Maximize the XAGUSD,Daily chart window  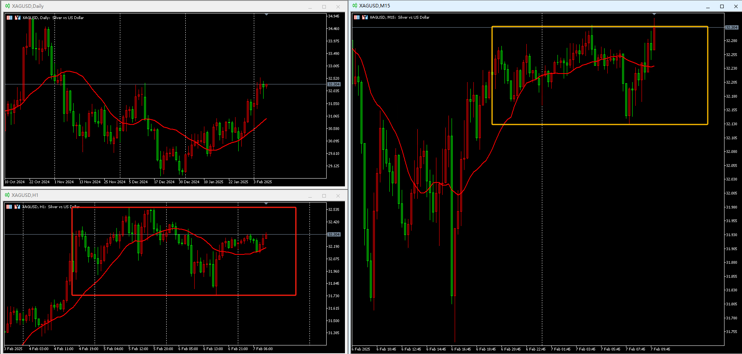[x=324, y=7]
